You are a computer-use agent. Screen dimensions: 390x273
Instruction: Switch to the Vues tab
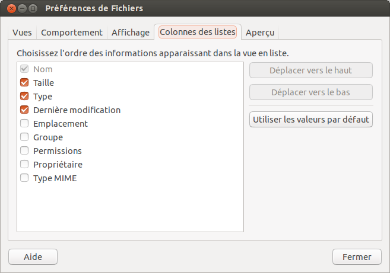22,33
